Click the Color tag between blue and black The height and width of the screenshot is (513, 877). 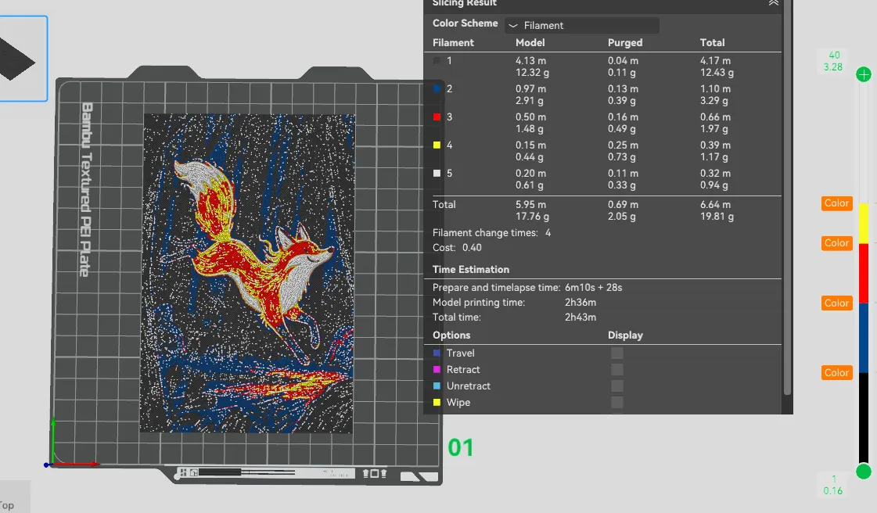[x=837, y=373]
